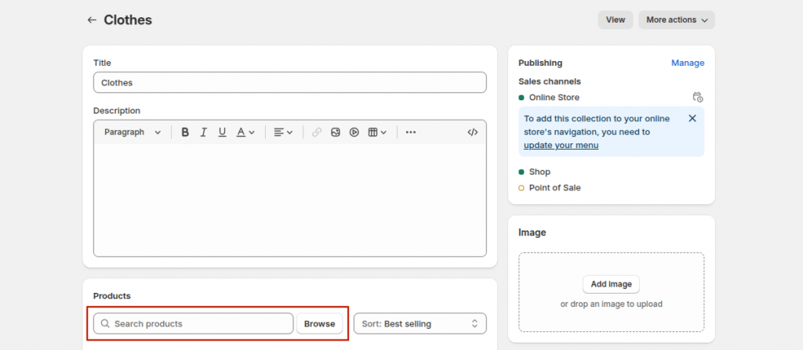Click the image drop zone text
The height and width of the screenshot is (350, 803).
click(x=611, y=304)
